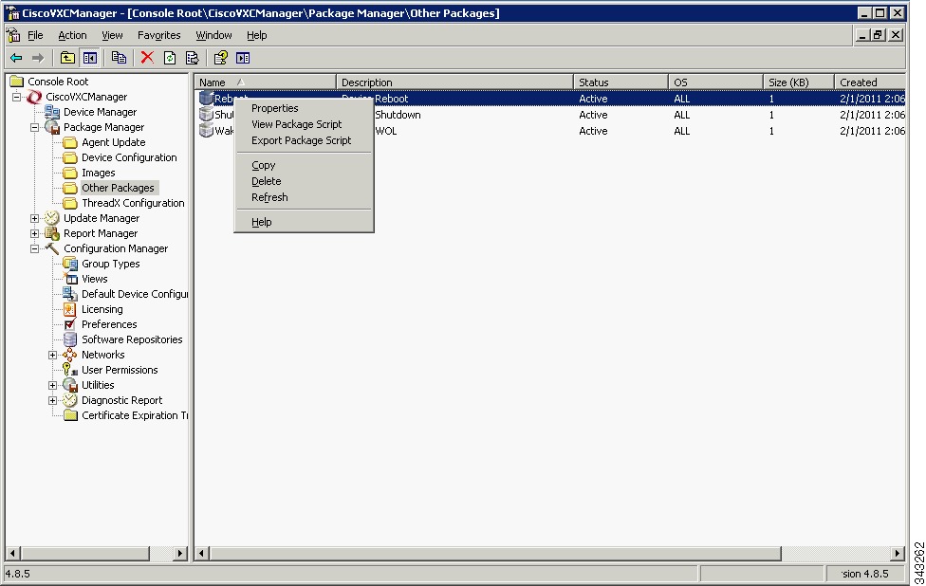
Task: Select the Other Packages tree item
Action: pyautogui.click(x=118, y=188)
